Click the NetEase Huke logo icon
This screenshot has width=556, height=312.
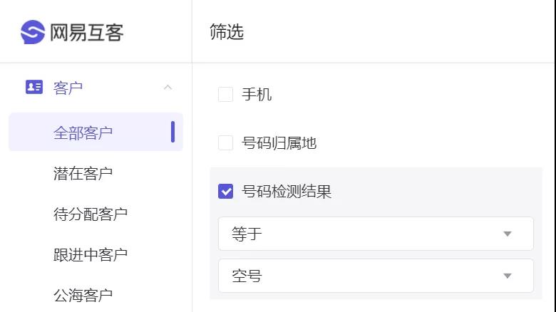33,32
